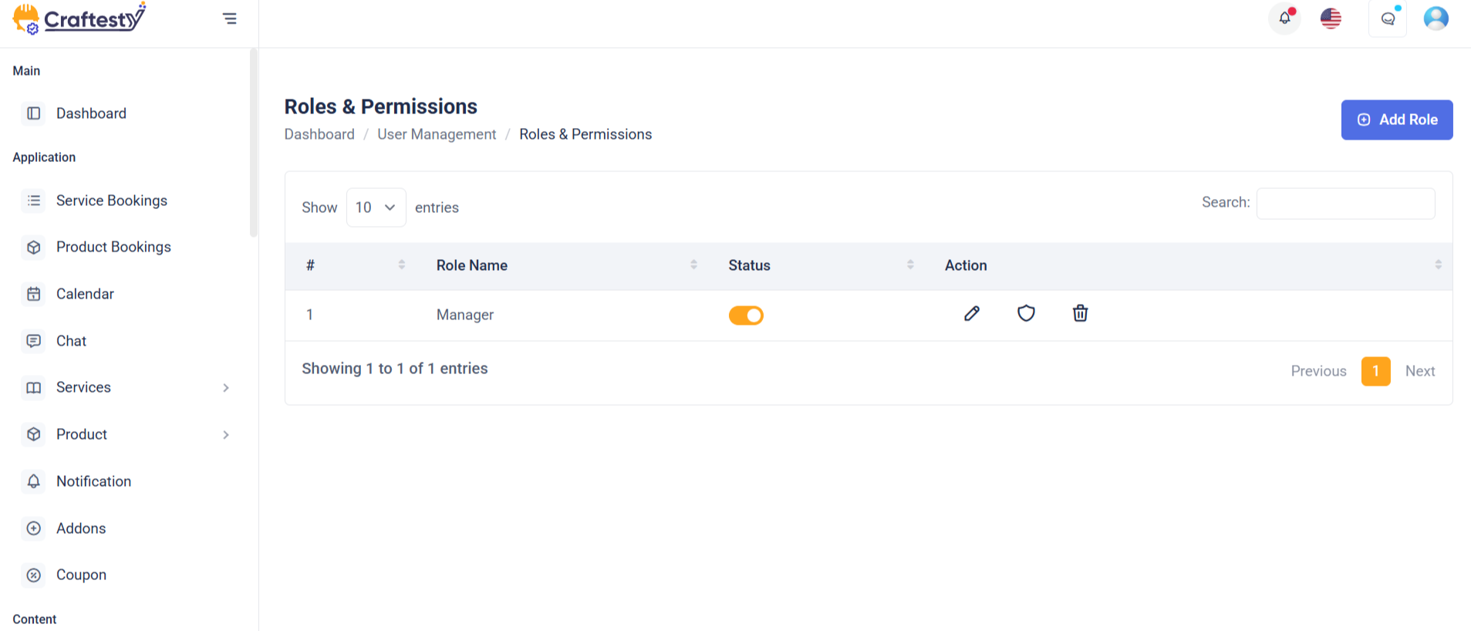The height and width of the screenshot is (631, 1471).
Task: Click the Calendar sidebar icon
Action: (34, 294)
